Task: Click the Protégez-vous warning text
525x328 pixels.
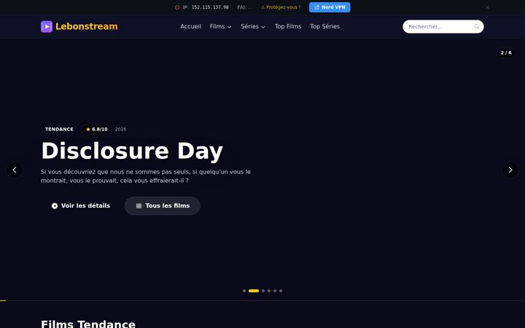Action: click(281, 7)
